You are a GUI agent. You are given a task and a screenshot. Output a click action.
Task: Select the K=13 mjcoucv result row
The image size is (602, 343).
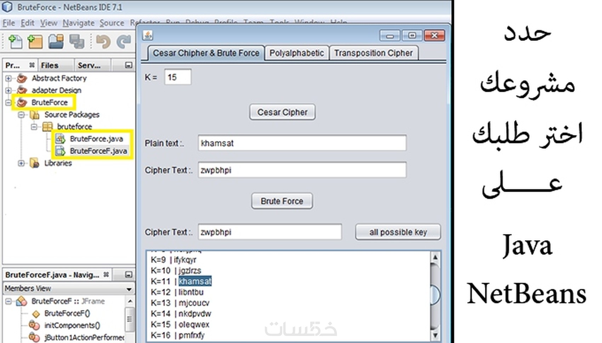click(180, 303)
